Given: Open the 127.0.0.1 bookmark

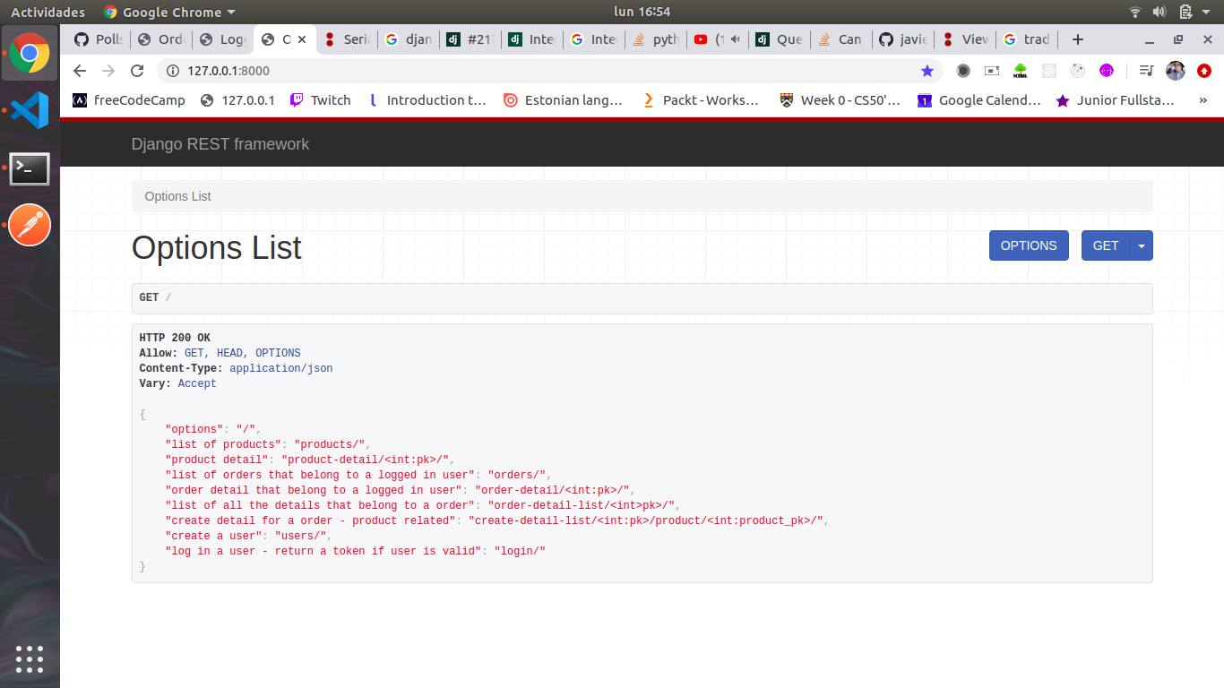Looking at the screenshot, I should coord(238,100).
